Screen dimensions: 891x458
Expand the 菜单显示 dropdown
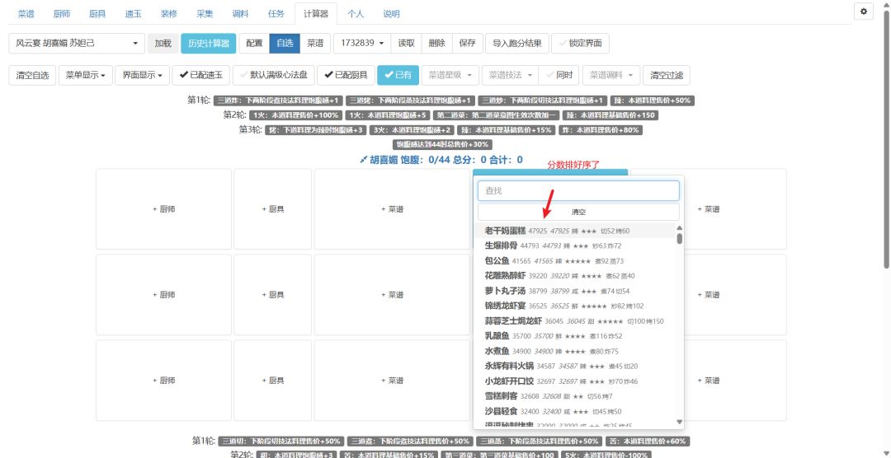click(x=85, y=75)
